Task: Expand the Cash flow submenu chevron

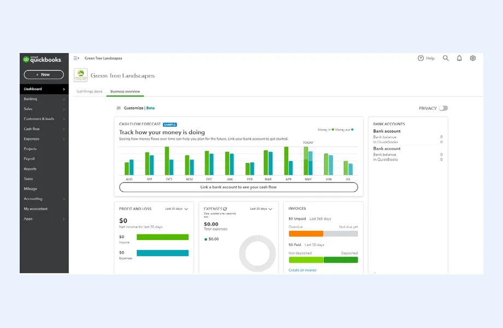Action: point(64,129)
